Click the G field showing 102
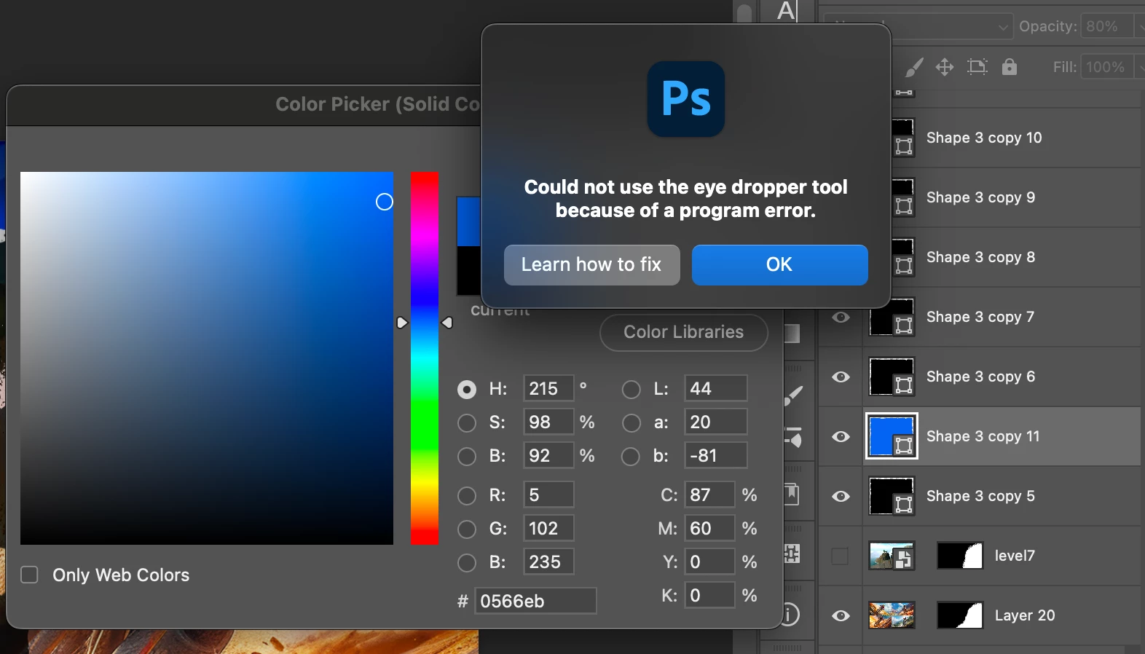1145x654 pixels. pos(548,528)
